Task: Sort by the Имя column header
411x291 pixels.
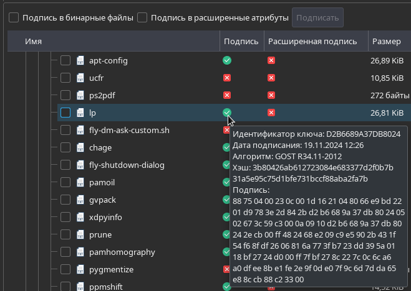Action: pos(33,42)
